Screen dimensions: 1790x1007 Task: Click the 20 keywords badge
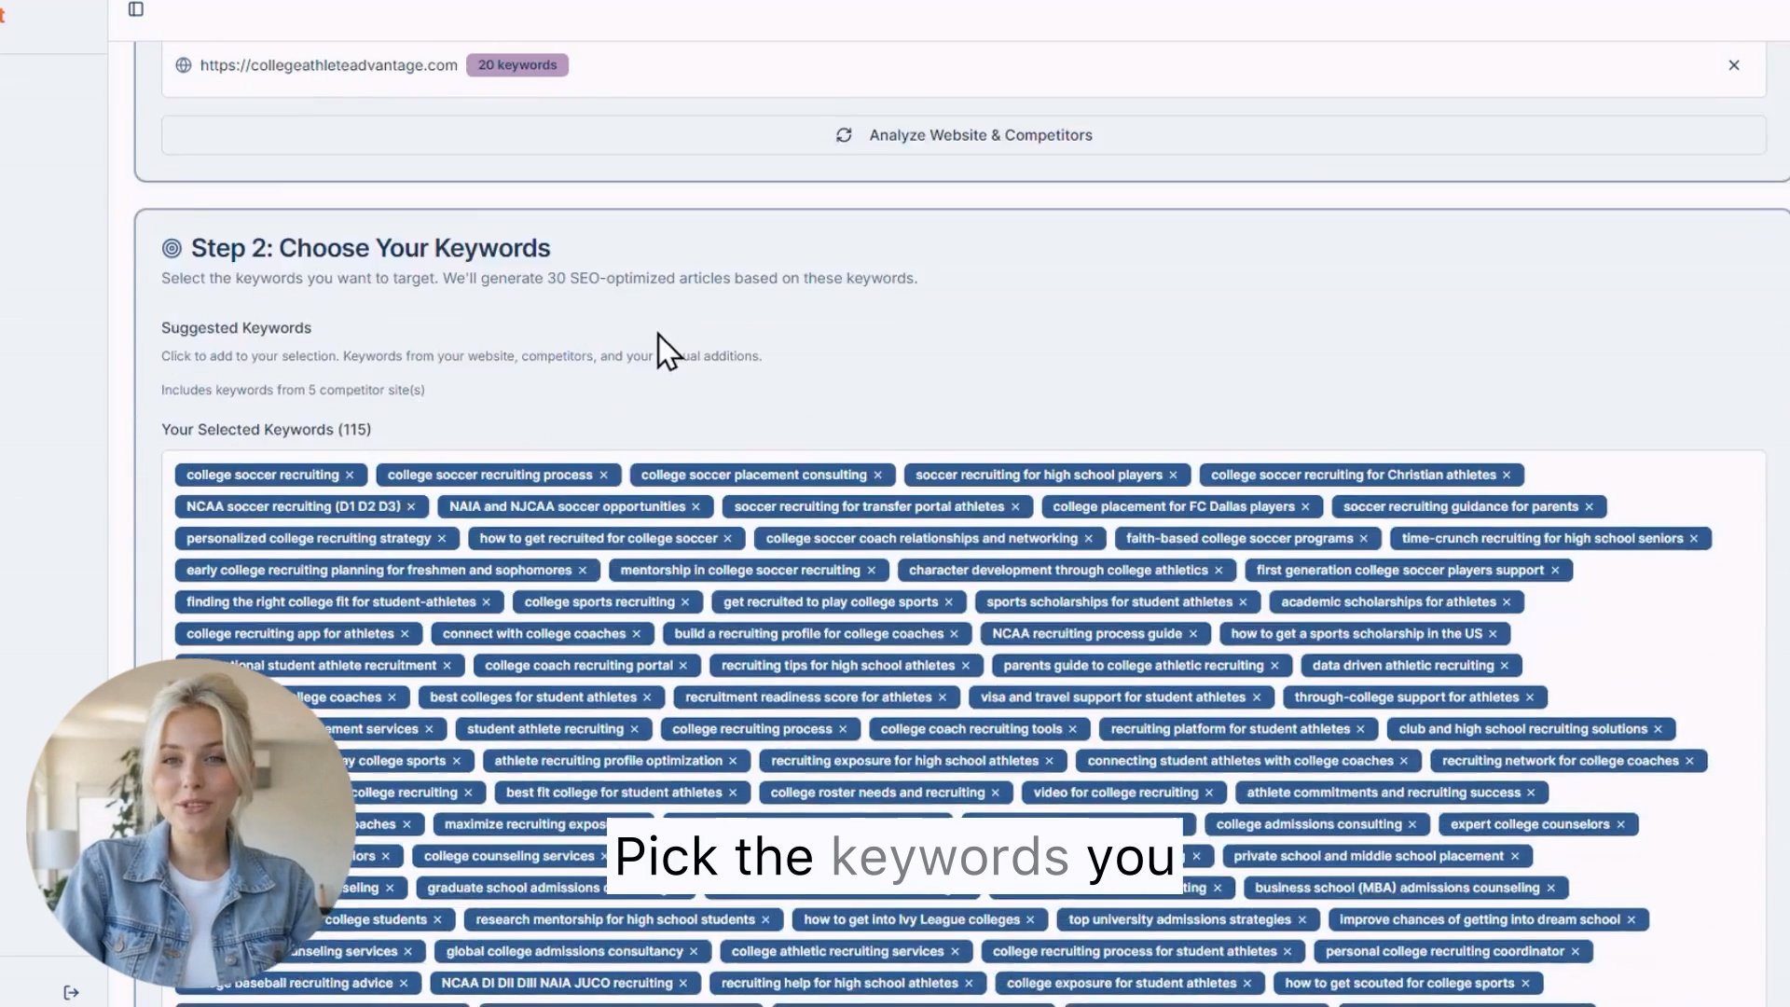(517, 65)
